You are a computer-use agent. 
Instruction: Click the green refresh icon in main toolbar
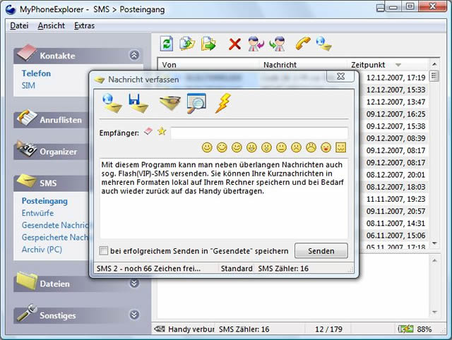point(167,44)
